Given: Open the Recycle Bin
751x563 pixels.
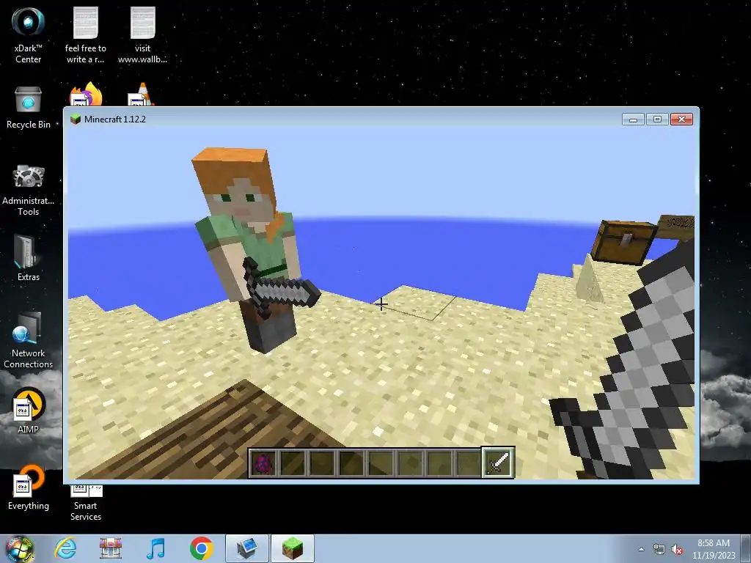Looking at the screenshot, I should click(x=29, y=108).
